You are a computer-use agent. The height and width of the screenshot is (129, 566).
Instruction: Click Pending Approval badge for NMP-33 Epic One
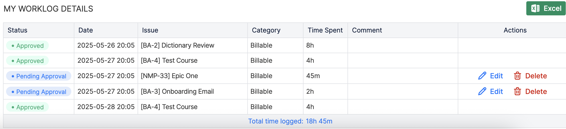(x=39, y=76)
